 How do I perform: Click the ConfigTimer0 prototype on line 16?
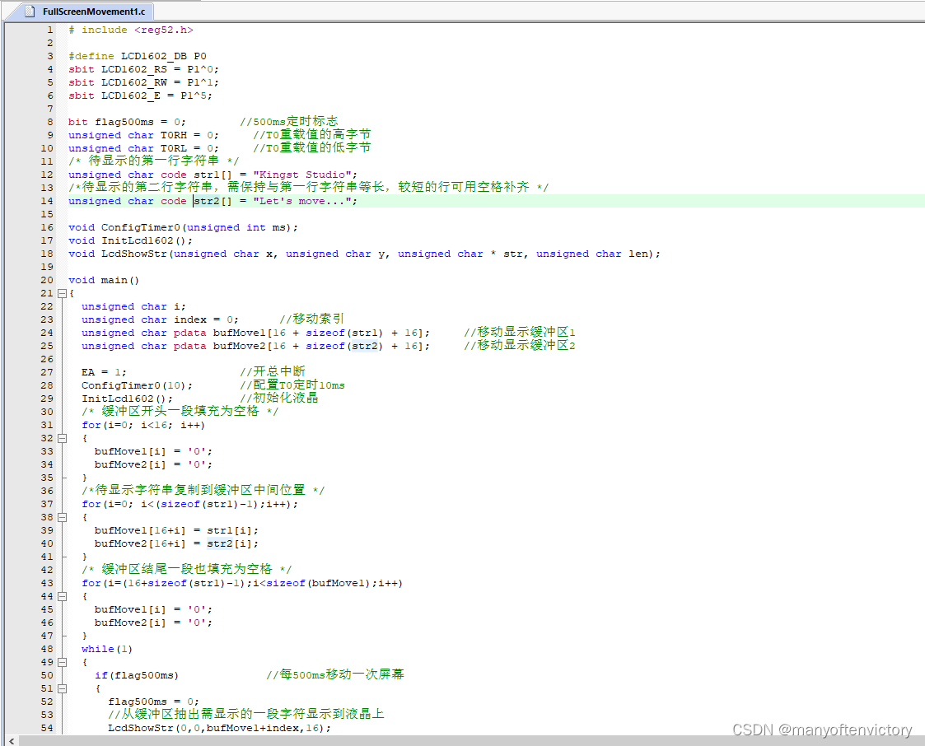pos(184,227)
